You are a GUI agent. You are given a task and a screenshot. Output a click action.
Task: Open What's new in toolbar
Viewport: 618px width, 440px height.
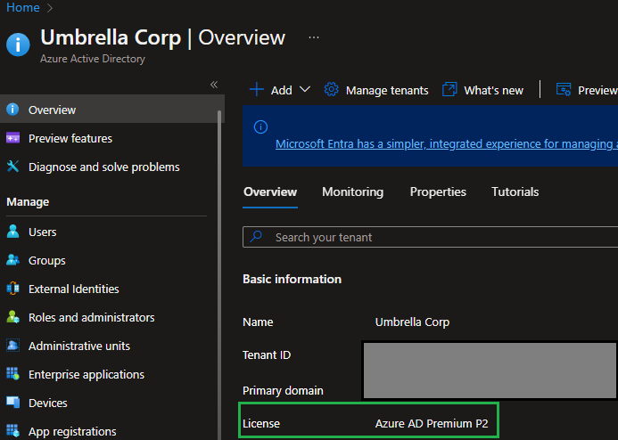[x=482, y=90]
